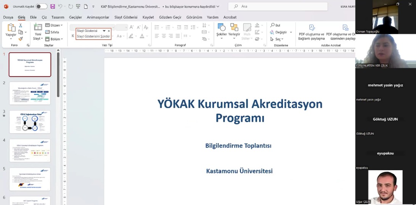
Task: Toggle the Otomatik Kaydet switch
Action: point(42,6)
